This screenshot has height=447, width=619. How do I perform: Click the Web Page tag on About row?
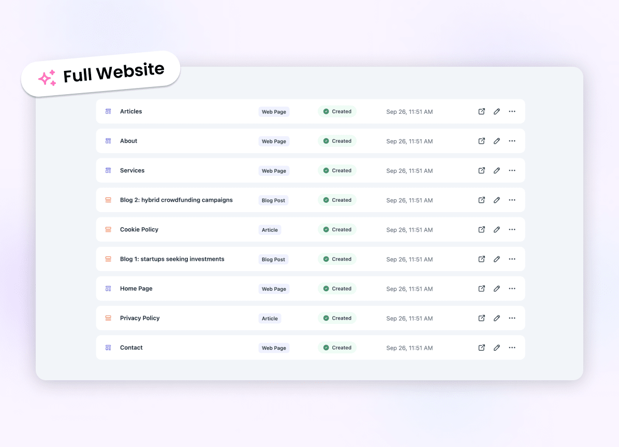click(274, 141)
